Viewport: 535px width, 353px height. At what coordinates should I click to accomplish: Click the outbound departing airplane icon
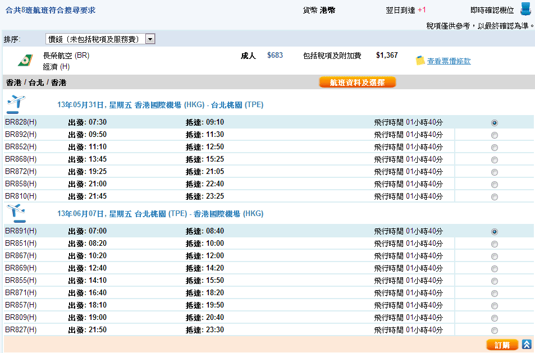tap(15, 104)
